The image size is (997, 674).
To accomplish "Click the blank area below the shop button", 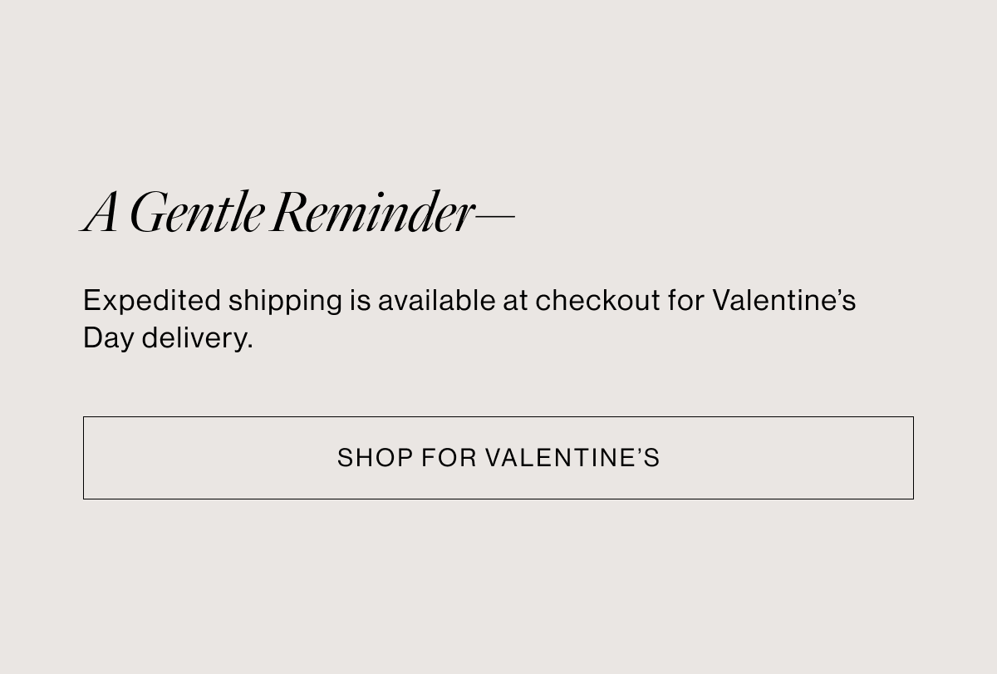I will [498, 582].
